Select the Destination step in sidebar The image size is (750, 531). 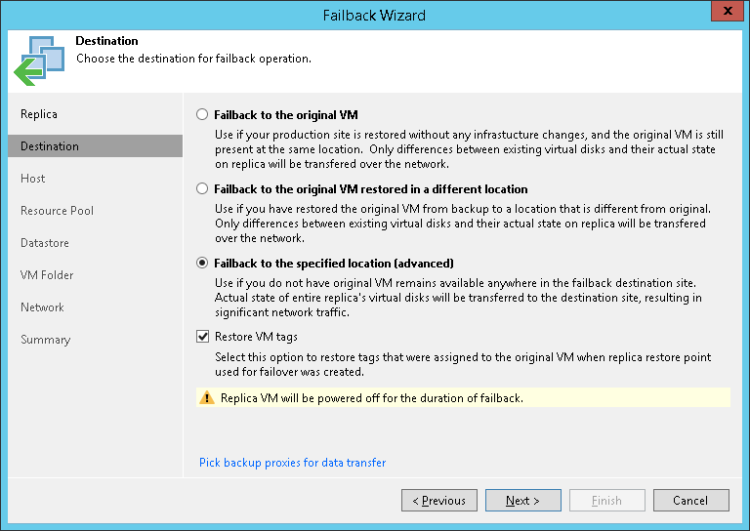[x=50, y=146]
